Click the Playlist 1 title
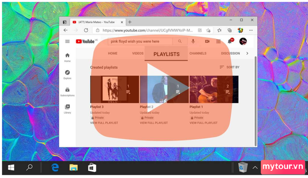The image size is (308, 178). tap(196, 107)
